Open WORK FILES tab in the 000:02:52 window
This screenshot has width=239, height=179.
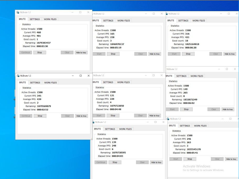pos(51,83)
